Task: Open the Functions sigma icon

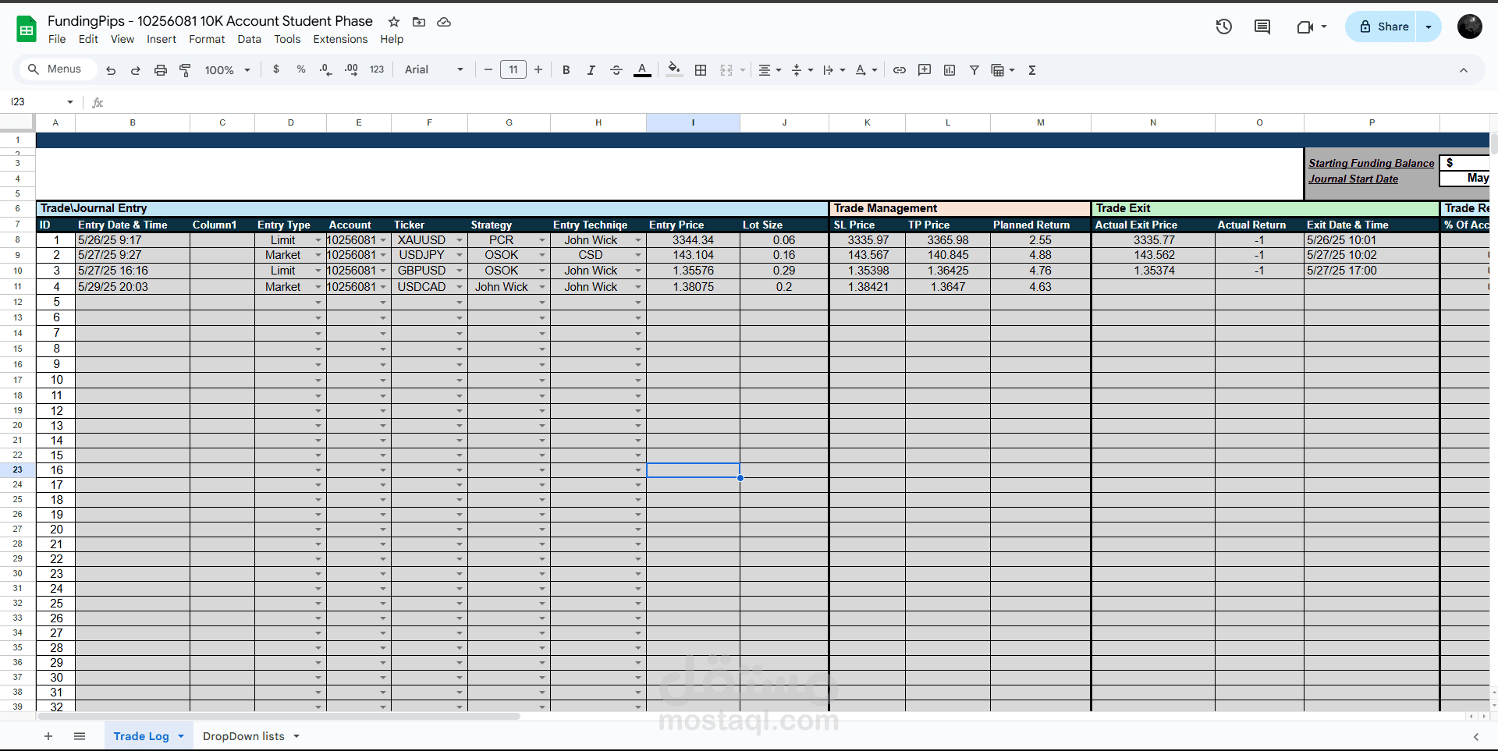Action: [1032, 70]
